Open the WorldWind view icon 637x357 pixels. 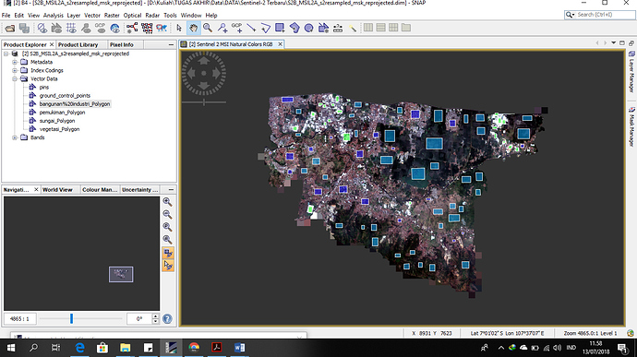162,28
